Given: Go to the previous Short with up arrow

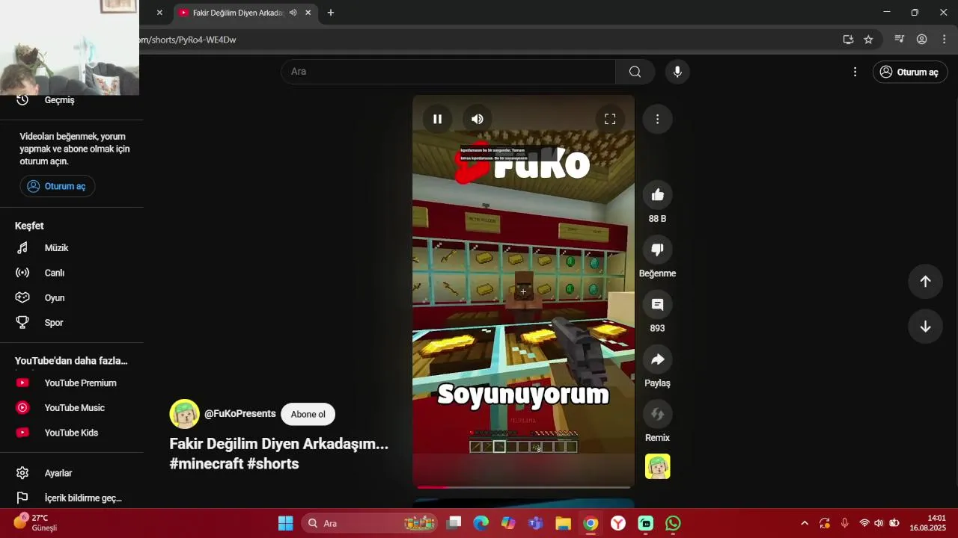Looking at the screenshot, I should tap(925, 281).
